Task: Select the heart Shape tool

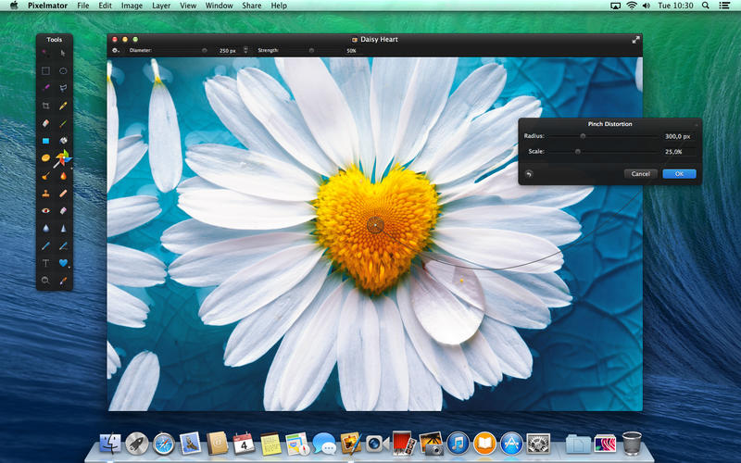Action: (63, 263)
